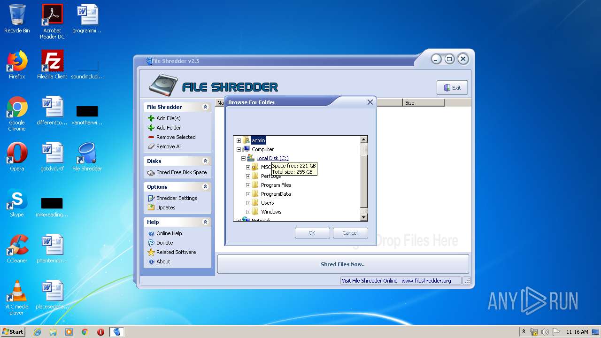Click the clock in the system tray
601x338 pixels.
[x=577, y=332]
